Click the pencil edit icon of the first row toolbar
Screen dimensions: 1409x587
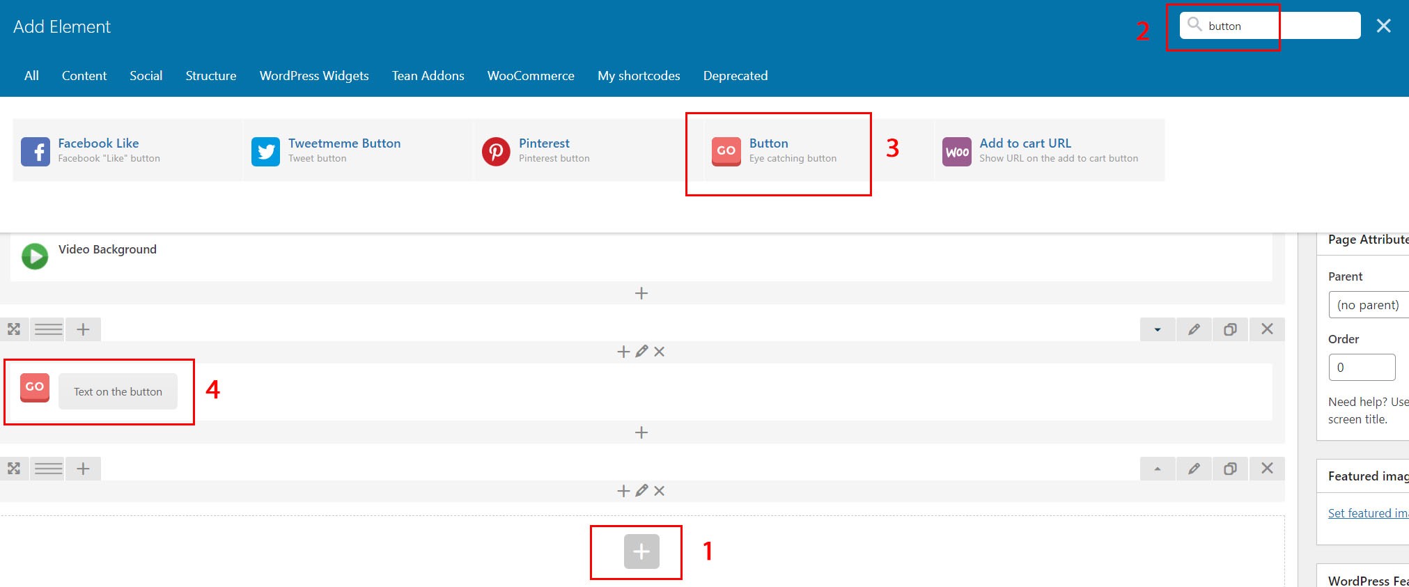click(1194, 329)
